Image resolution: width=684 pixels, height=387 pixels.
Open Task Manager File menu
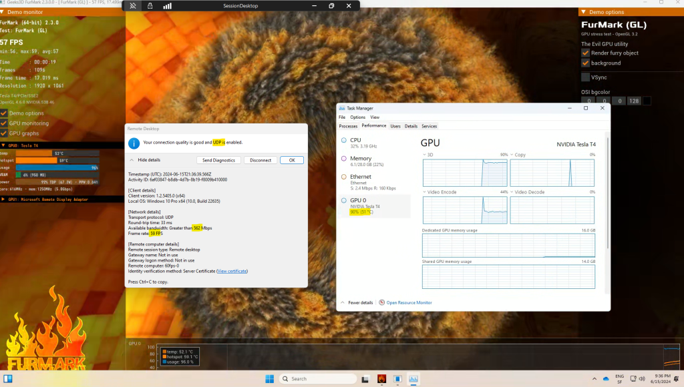[342, 117]
